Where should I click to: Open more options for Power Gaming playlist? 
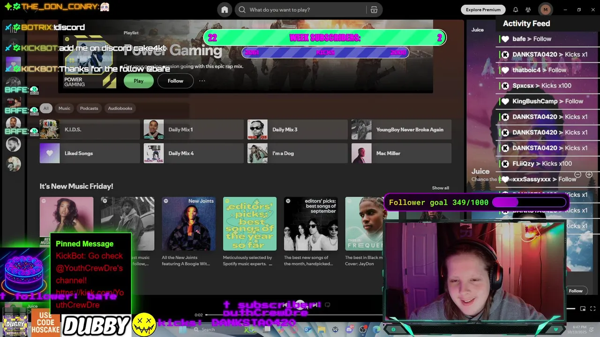point(202,81)
